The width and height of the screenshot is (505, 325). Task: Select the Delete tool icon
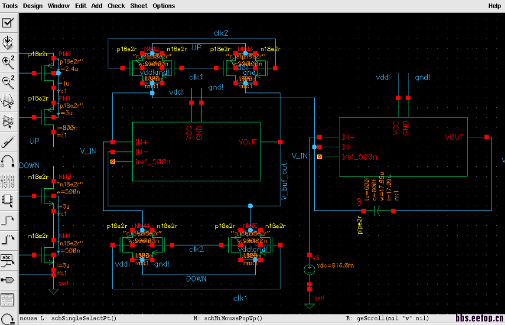[8, 141]
